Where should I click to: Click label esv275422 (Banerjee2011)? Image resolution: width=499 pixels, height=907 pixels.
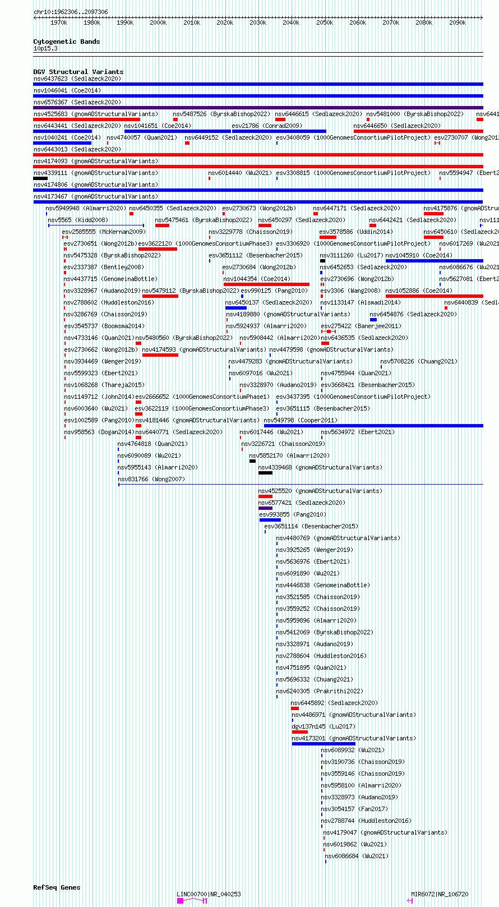362,326
